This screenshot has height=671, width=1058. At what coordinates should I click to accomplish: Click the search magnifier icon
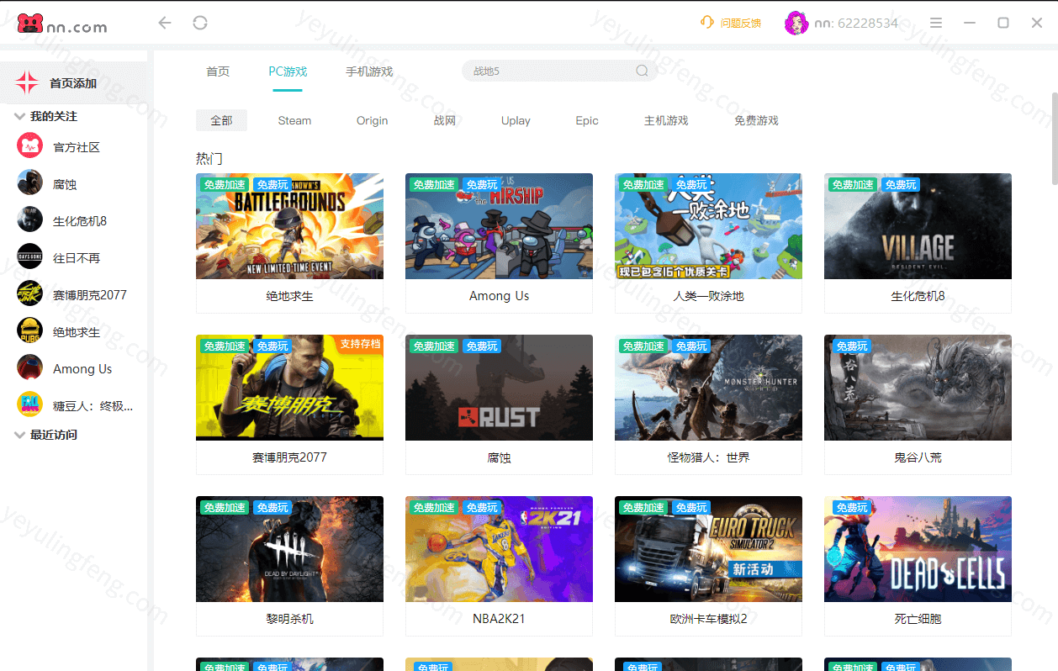coord(642,71)
